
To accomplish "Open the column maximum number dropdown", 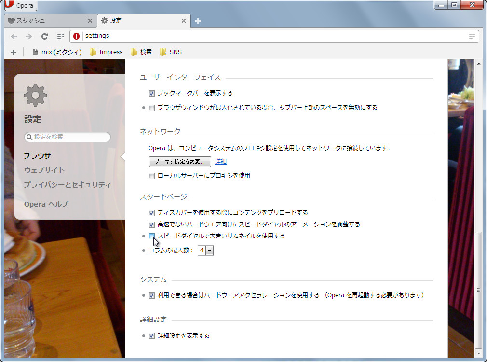I will pyautogui.click(x=209, y=250).
